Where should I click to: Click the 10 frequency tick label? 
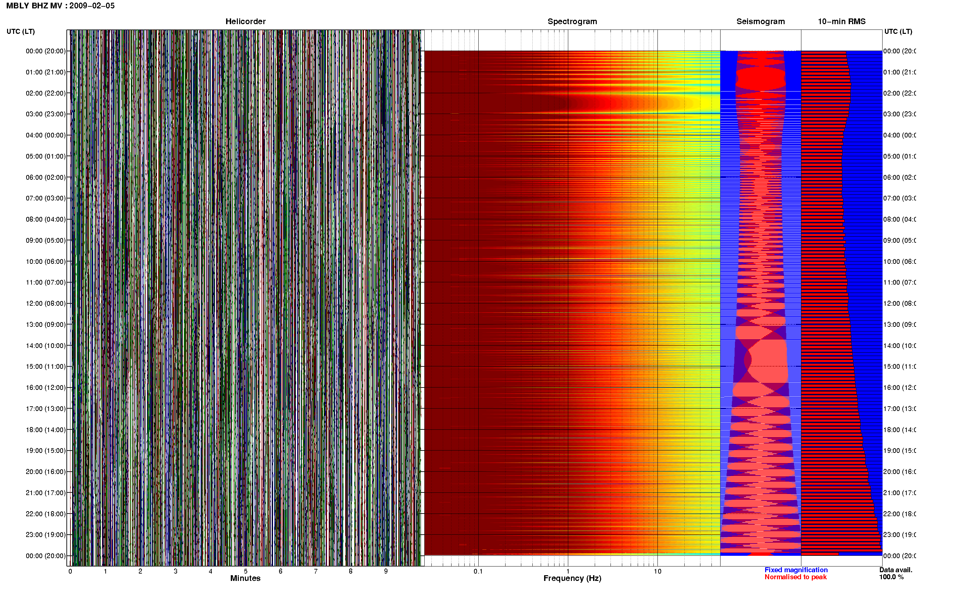coord(657,571)
